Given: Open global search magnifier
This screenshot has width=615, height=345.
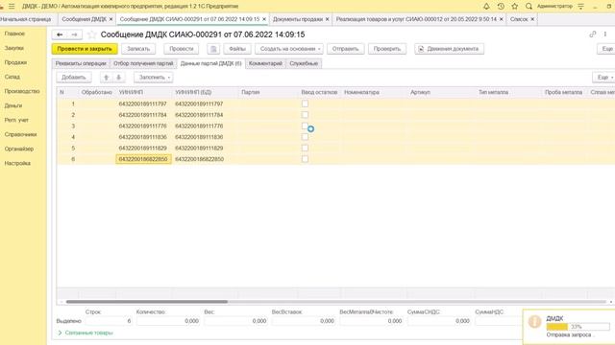Looking at the screenshot, I should (529, 7).
